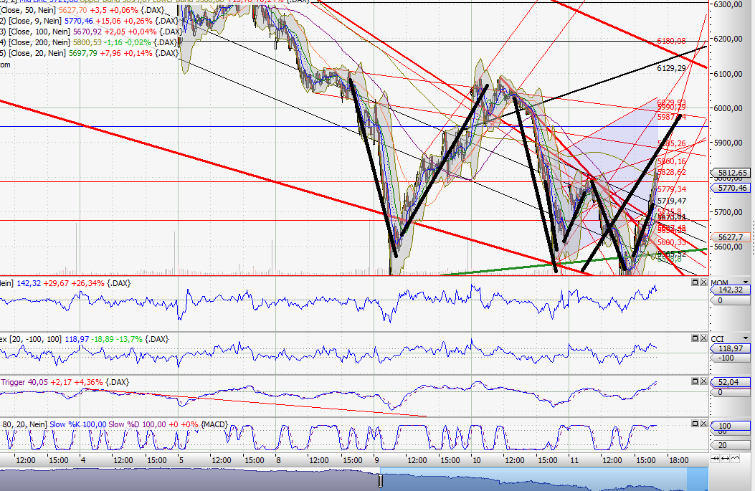Close the Slow %K stochastic panel
This screenshot has width=755, height=491.
point(703,424)
